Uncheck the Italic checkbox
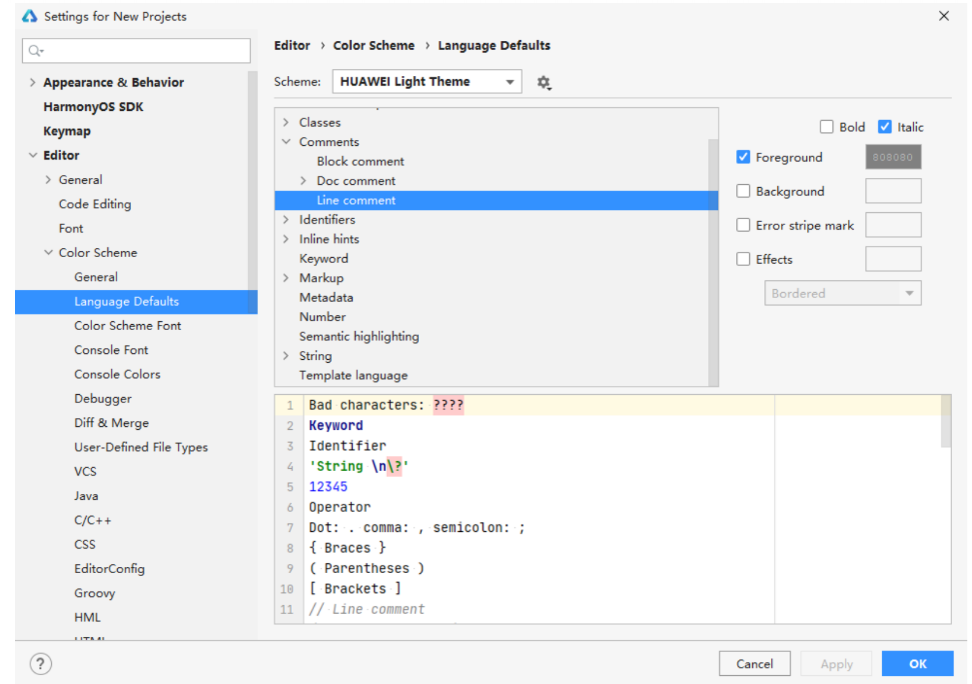 click(885, 127)
